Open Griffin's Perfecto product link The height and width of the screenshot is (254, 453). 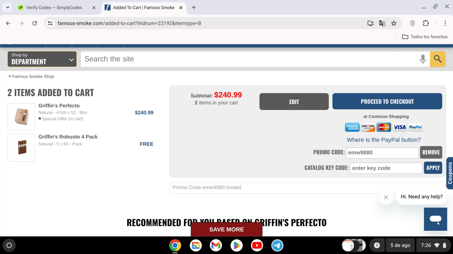pyautogui.click(x=59, y=106)
